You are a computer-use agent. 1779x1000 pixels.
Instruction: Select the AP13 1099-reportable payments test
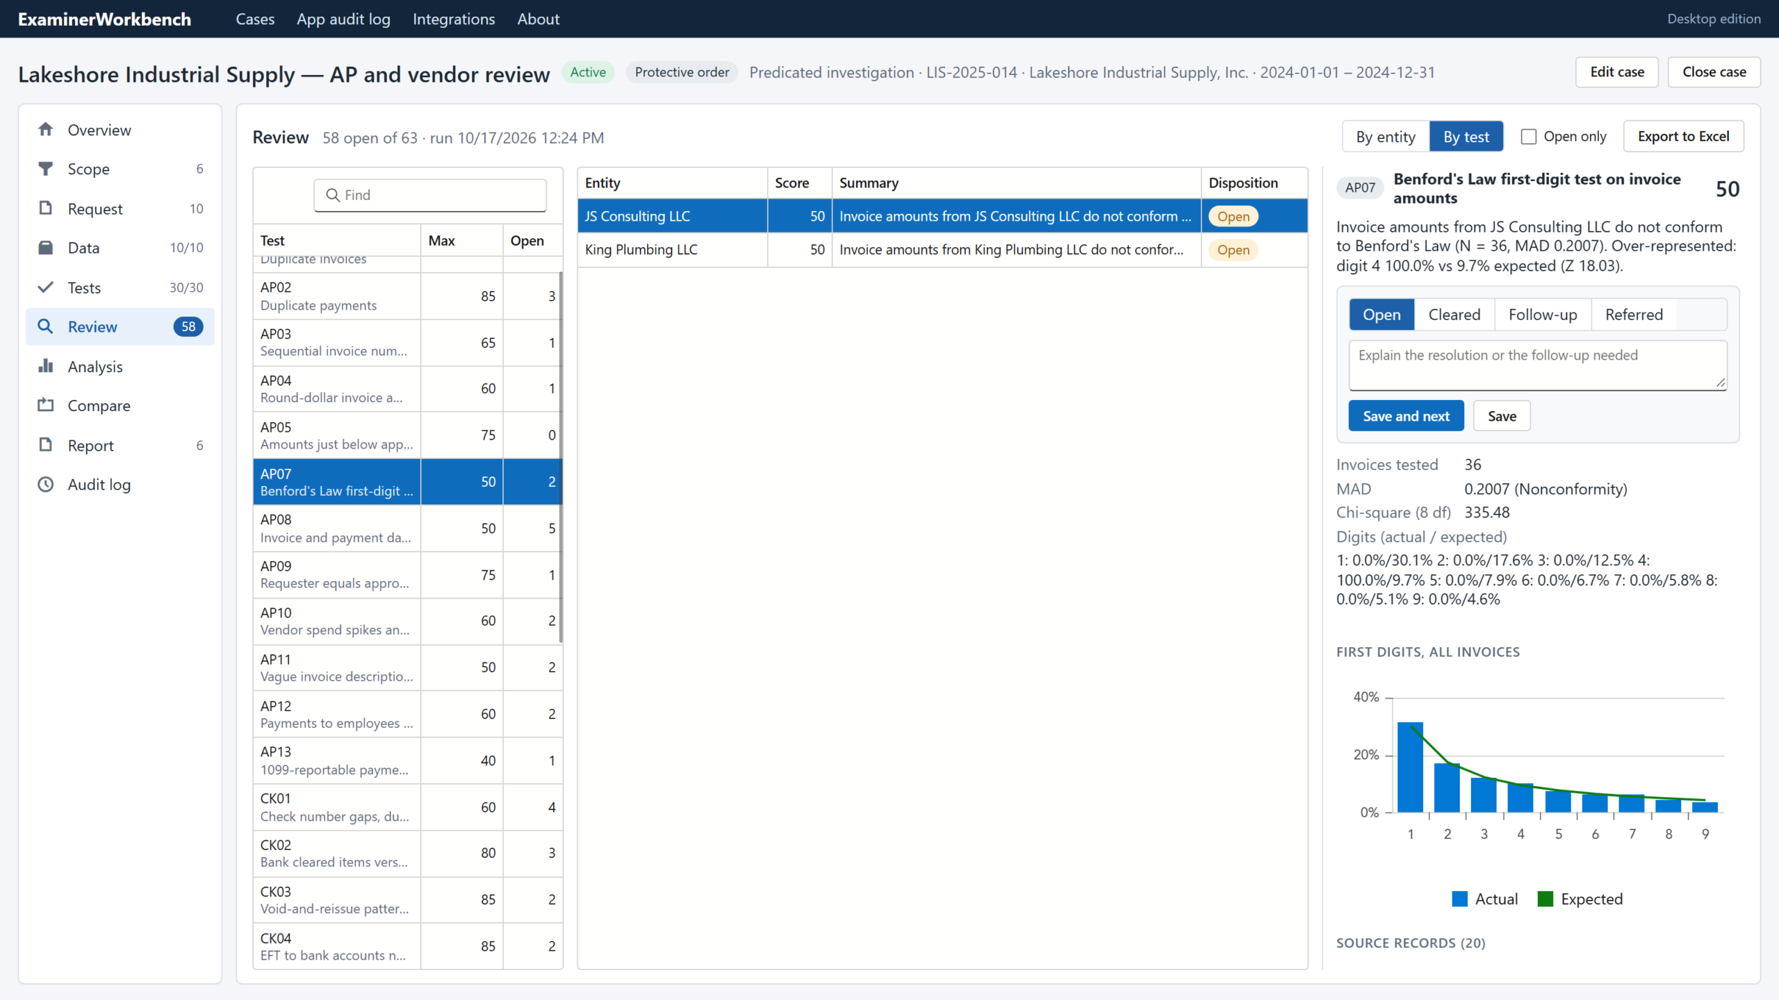(x=408, y=760)
